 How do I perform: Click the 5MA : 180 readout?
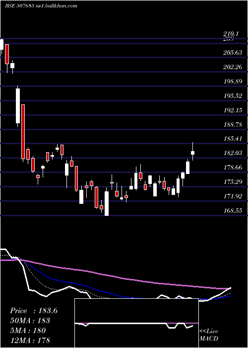tap(28, 331)
